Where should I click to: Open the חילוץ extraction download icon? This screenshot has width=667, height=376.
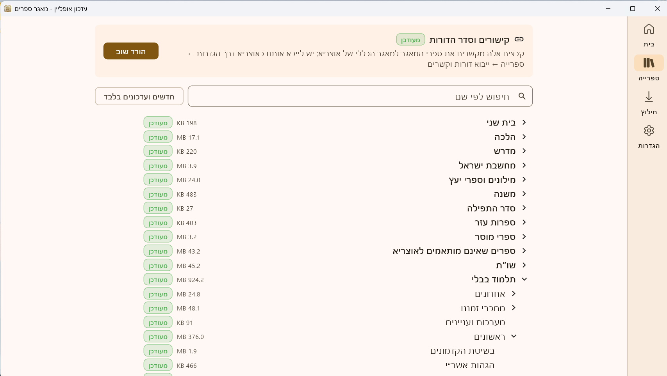point(649,97)
